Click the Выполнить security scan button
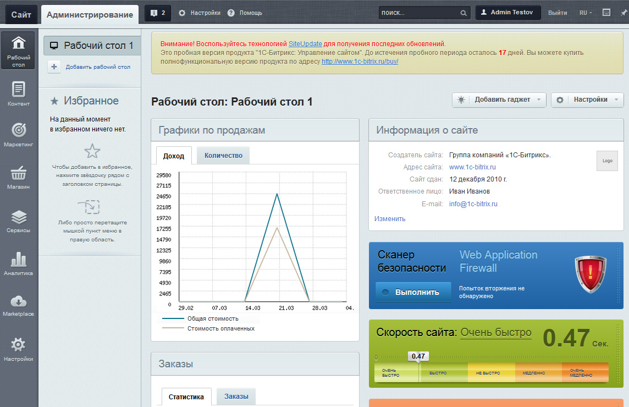Viewport: 629px width, 407px height. 413,292
